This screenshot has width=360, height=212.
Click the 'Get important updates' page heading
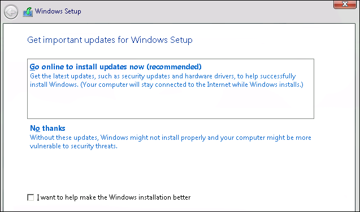[110, 40]
